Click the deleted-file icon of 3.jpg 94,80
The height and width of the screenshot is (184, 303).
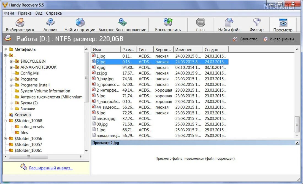[94, 67]
